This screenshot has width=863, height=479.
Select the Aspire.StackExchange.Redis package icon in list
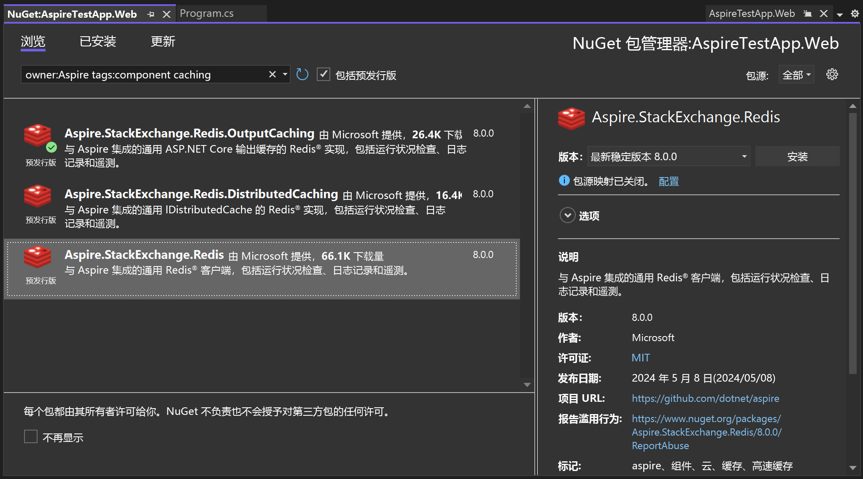(38, 256)
